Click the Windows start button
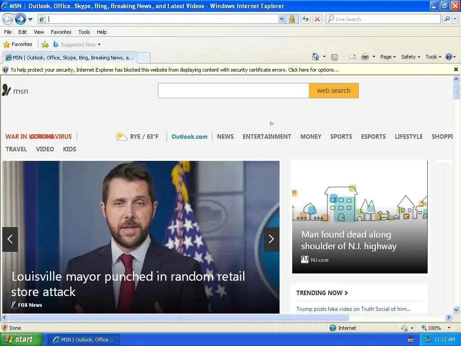The image size is (461, 346). [x=22, y=340]
